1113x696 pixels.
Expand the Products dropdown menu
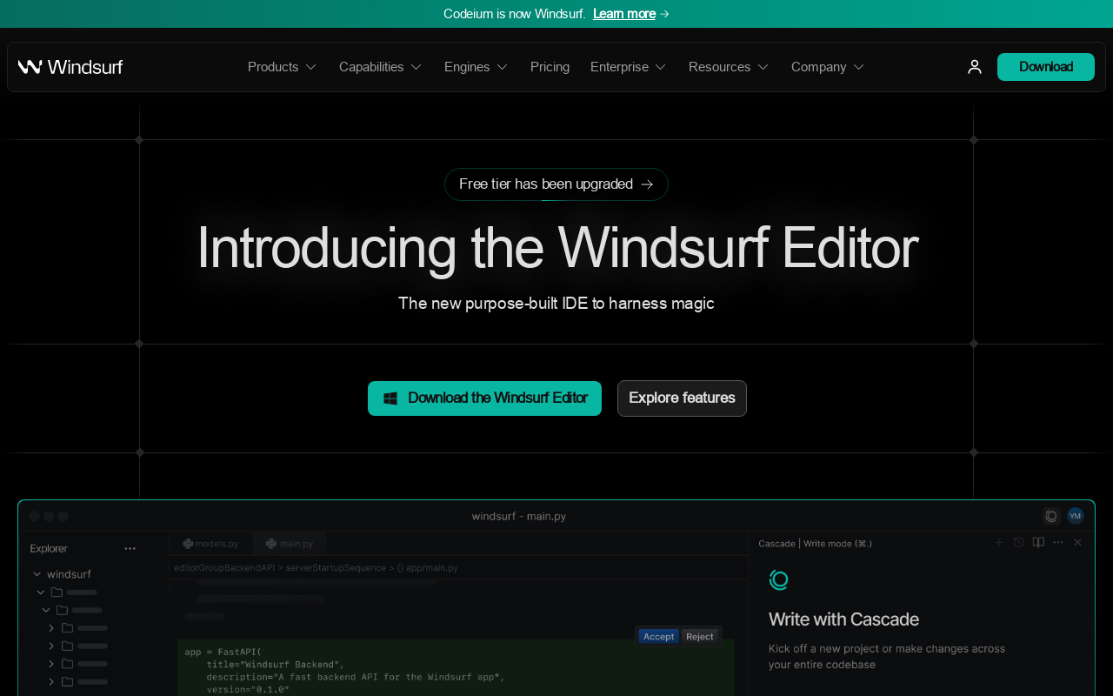pos(282,67)
